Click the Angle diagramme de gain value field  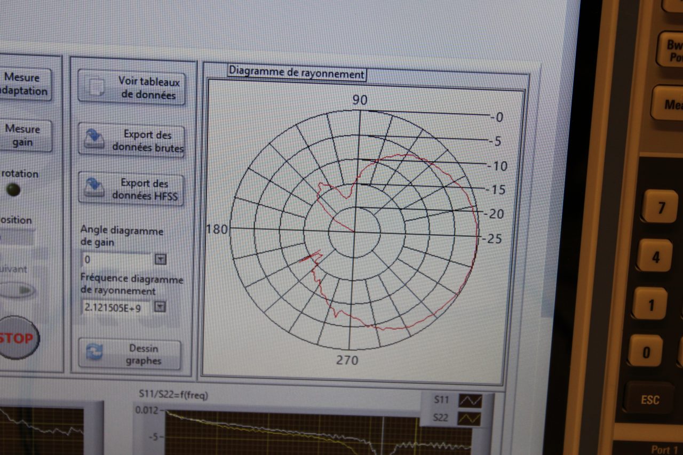[116, 259]
